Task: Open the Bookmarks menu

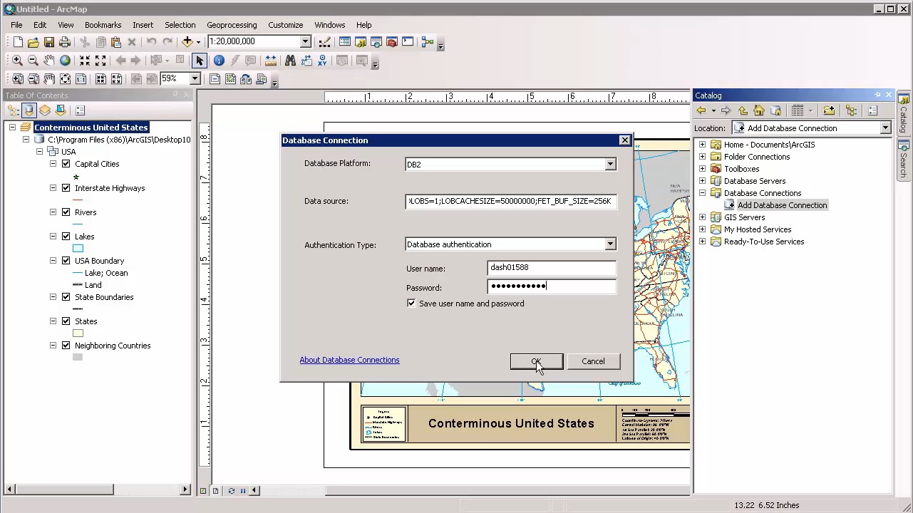Action: pyautogui.click(x=103, y=25)
